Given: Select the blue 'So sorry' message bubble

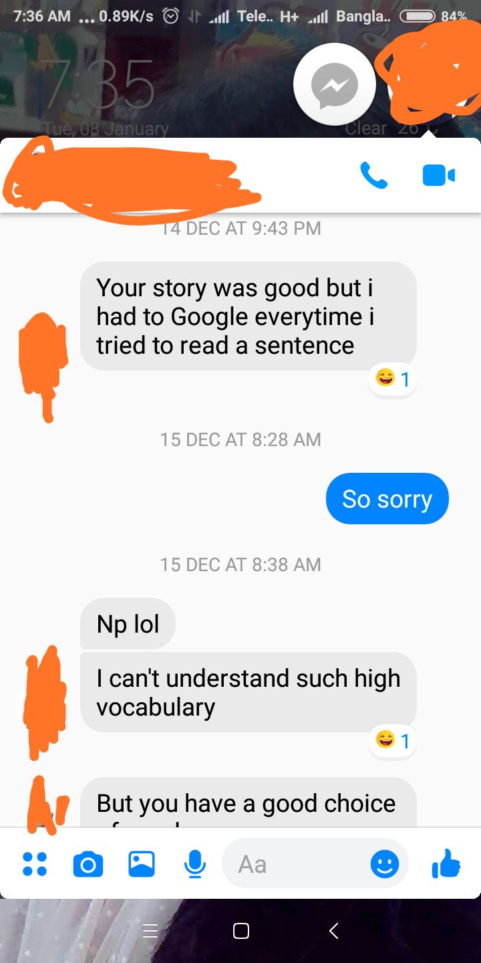Looking at the screenshot, I should point(387,499).
